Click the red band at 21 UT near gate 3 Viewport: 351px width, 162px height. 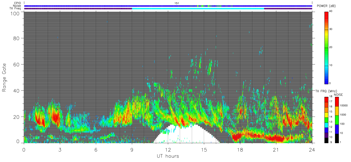(x=275, y=139)
